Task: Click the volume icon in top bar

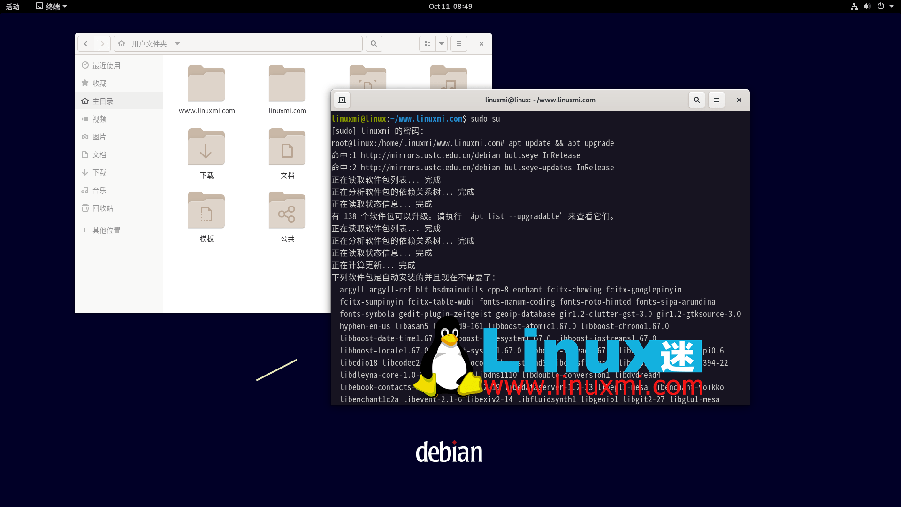Action: 867,7
